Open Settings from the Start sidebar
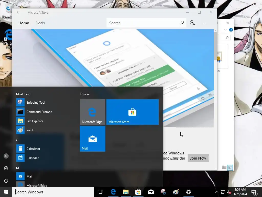This screenshot has height=197, width=262. [x=6, y=168]
